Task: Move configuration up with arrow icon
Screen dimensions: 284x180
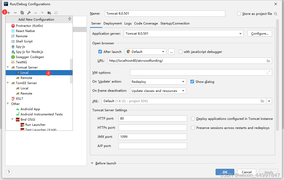Action: click(x=36, y=13)
